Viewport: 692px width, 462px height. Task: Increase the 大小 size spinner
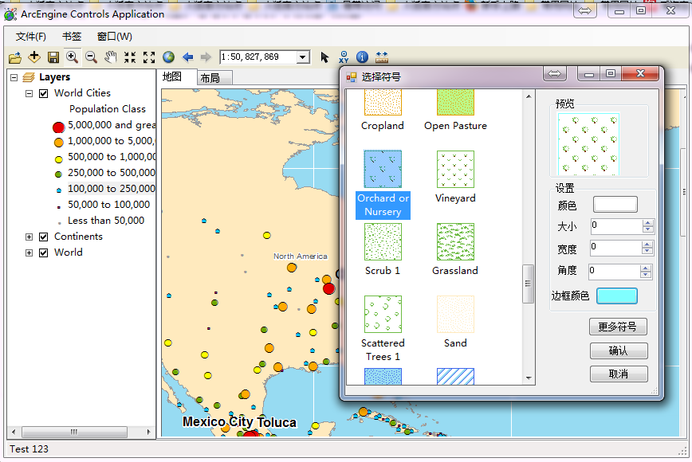[648, 223]
